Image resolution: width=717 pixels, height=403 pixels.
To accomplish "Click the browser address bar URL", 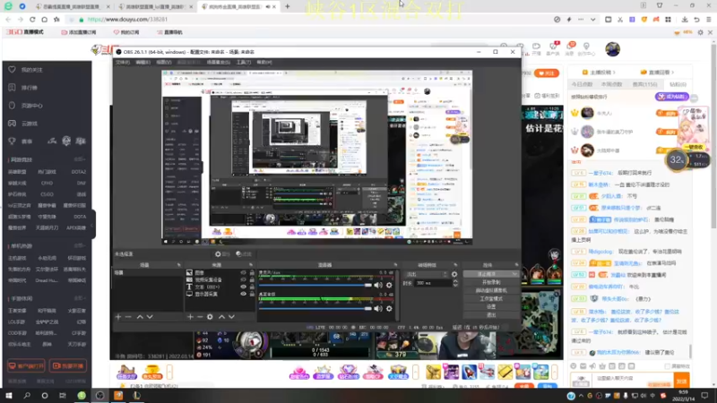I will [127, 20].
